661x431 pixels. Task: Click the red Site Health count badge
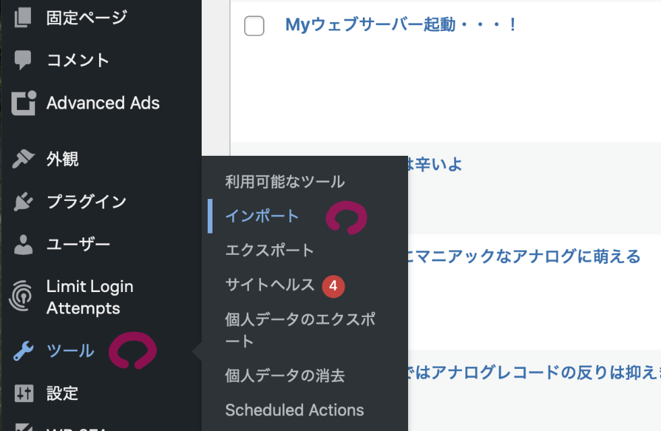(333, 286)
